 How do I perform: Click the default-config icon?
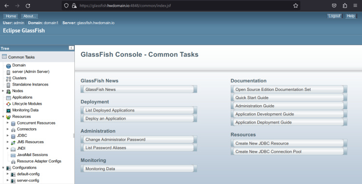click(13, 175)
